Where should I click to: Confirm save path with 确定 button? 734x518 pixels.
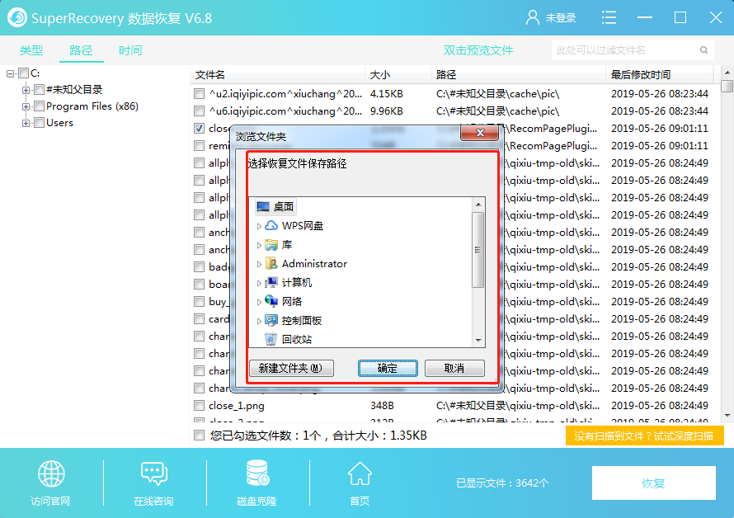[388, 369]
